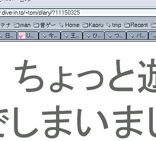This screenshot has width=156, height=141.
Task: Activate the バ... tab
Action: point(137,35)
